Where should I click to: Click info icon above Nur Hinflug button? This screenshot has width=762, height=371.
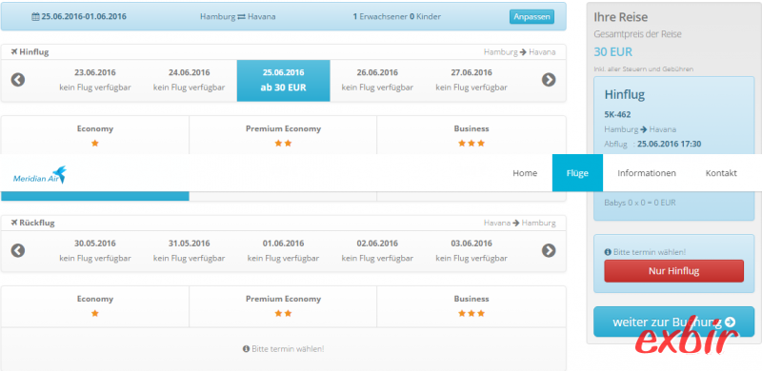tap(608, 252)
